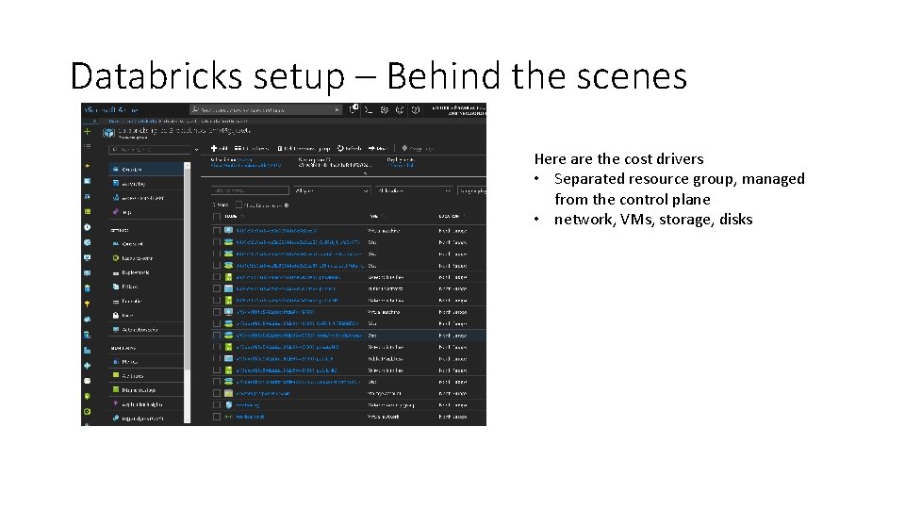Open the workers-sg security group link
The image size is (905, 509).
(248, 404)
